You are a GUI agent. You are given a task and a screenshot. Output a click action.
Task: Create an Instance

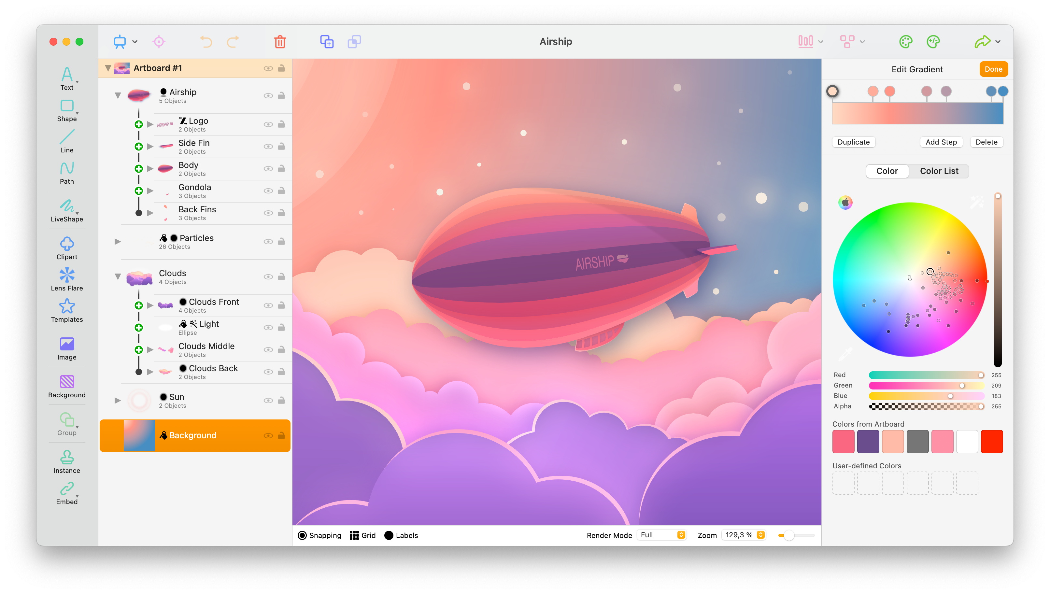pos(67,462)
